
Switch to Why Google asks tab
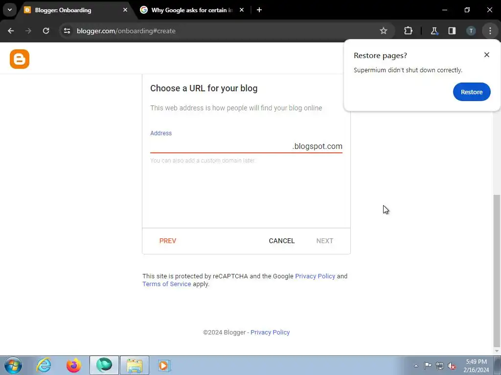(192, 10)
